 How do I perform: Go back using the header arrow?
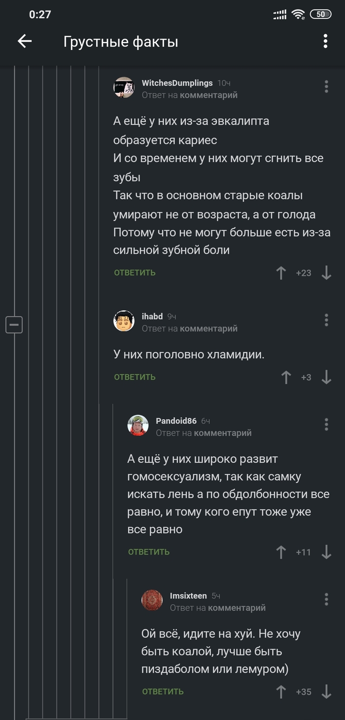coord(25,42)
